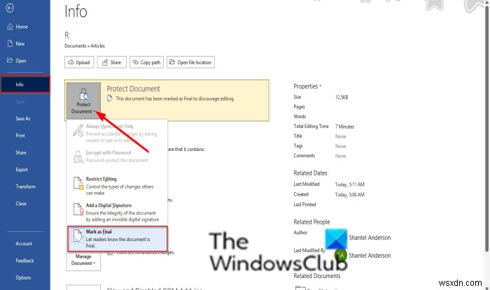Image resolution: width=490 pixels, height=290 pixels.
Task: Click the Documents > Articles path
Action: coord(85,46)
